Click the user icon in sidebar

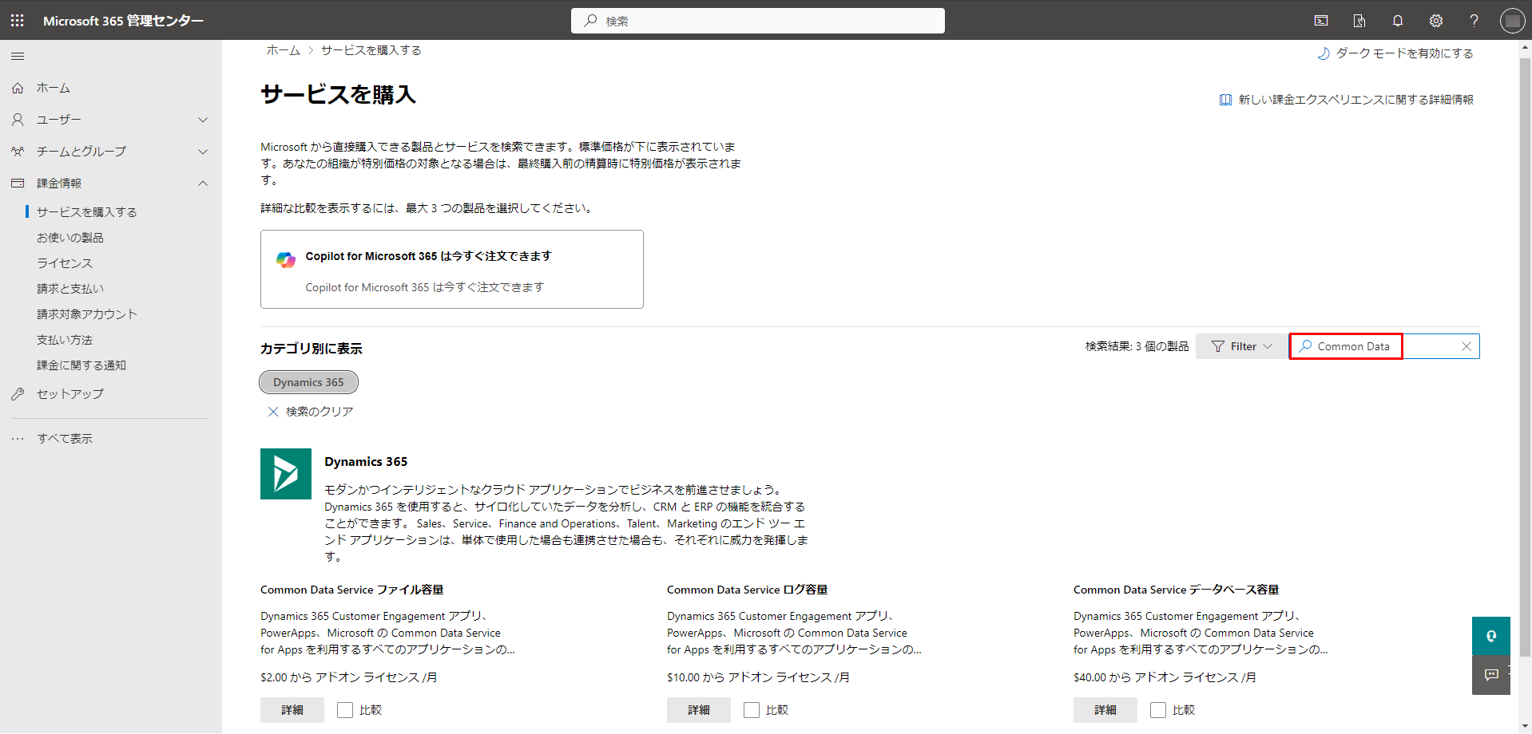(18, 120)
